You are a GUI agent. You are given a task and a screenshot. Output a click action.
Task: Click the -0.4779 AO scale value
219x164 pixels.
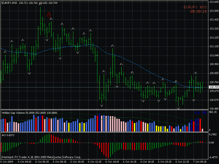point(213,157)
